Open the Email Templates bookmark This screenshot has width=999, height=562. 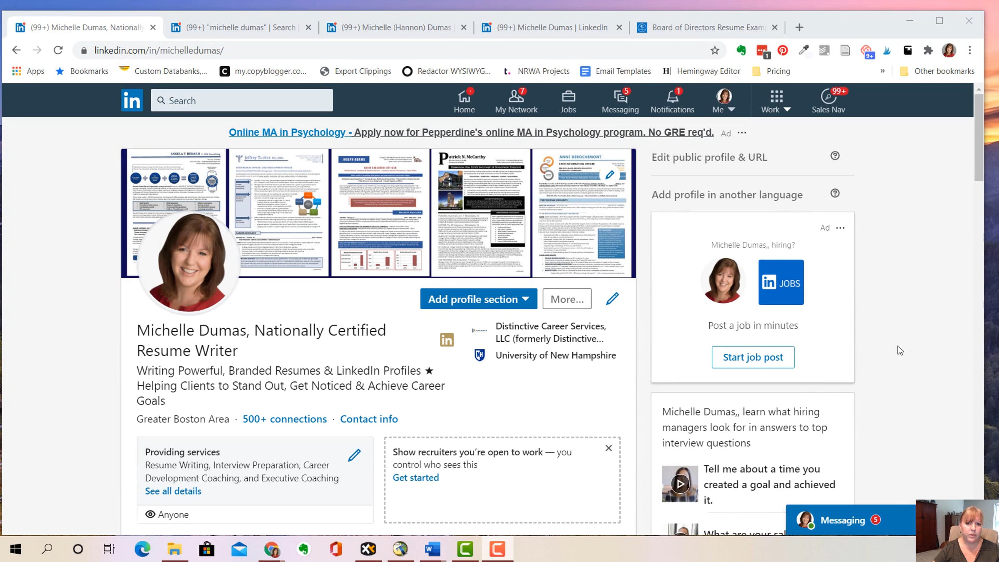616,71
